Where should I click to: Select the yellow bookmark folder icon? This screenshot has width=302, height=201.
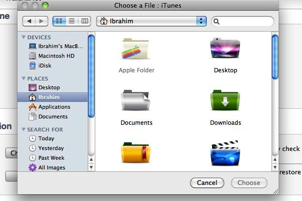(x=136, y=153)
